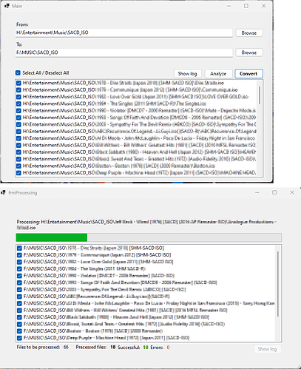Uncheck the Deep Purple Machine Head output entry

tap(19, 338)
